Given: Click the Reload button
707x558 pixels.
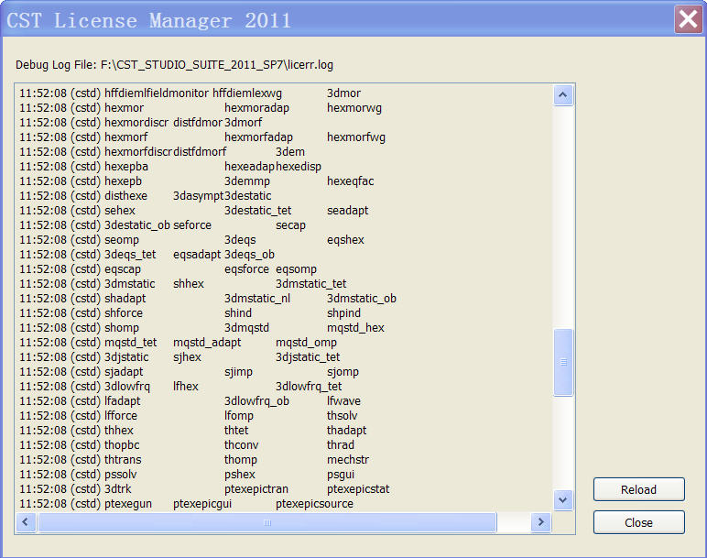Looking at the screenshot, I should pyautogui.click(x=639, y=489).
